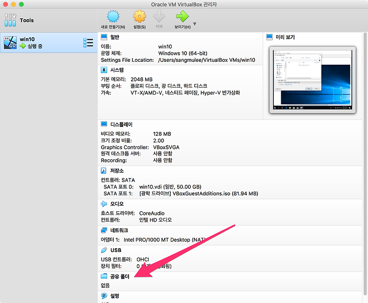Open the 시스템 section heading
368x303 pixels.
tap(117, 70)
